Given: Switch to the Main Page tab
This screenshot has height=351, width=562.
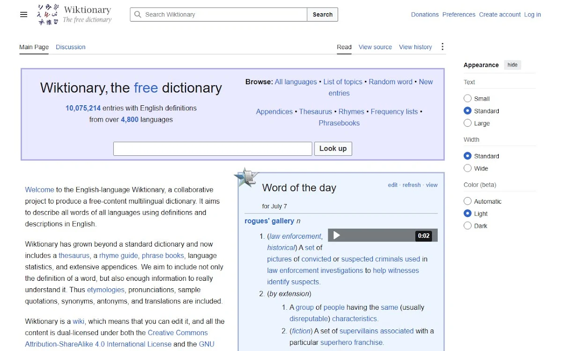Looking at the screenshot, I should [x=34, y=47].
